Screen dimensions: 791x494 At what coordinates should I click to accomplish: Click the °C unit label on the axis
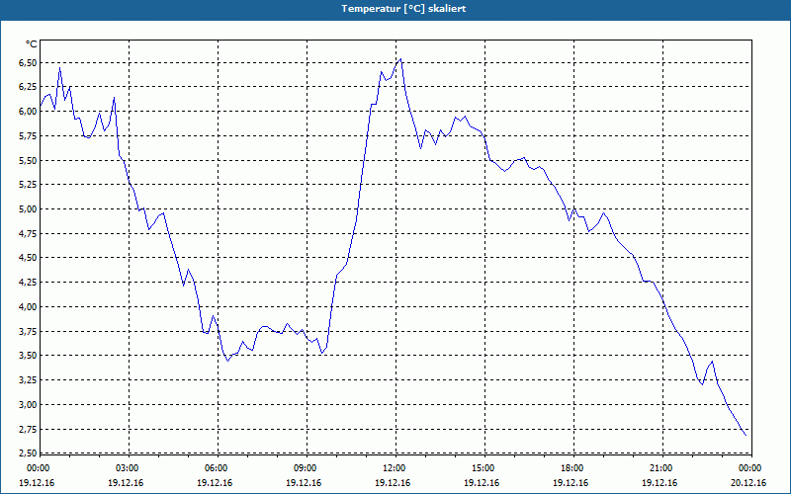coord(32,44)
